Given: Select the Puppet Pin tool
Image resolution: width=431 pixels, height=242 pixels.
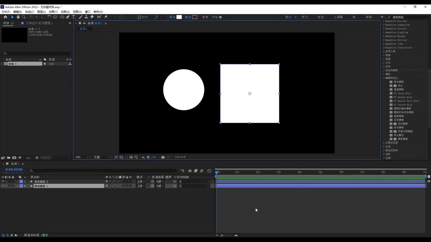Looking at the screenshot, I should pyautogui.click(x=106, y=17).
